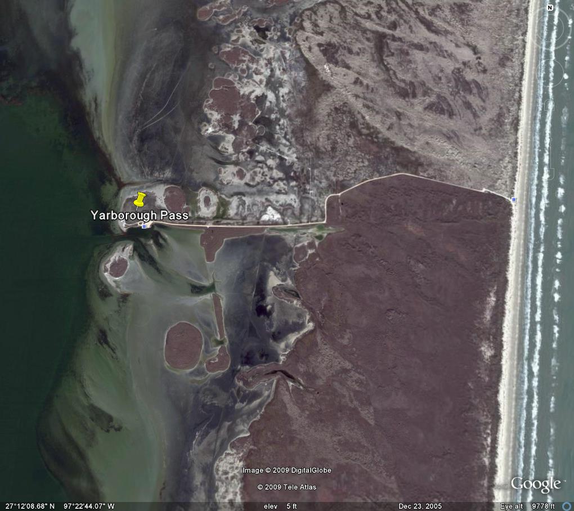Click the N north-reset compass button
The width and height of the screenshot is (574, 511).
550,8
